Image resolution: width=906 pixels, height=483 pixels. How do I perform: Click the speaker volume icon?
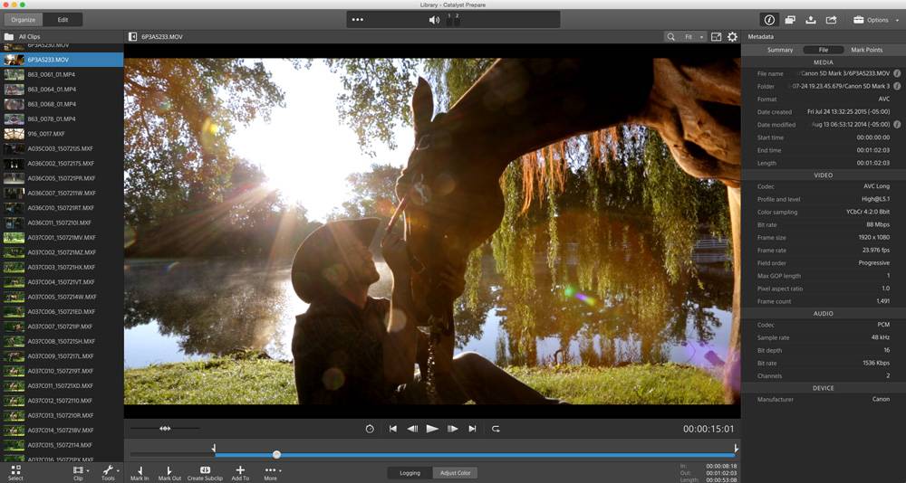click(x=434, y=20)
